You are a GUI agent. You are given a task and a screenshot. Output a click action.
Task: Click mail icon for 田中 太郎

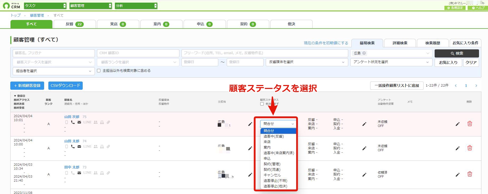pyautogui.click(x=79, y=173)
